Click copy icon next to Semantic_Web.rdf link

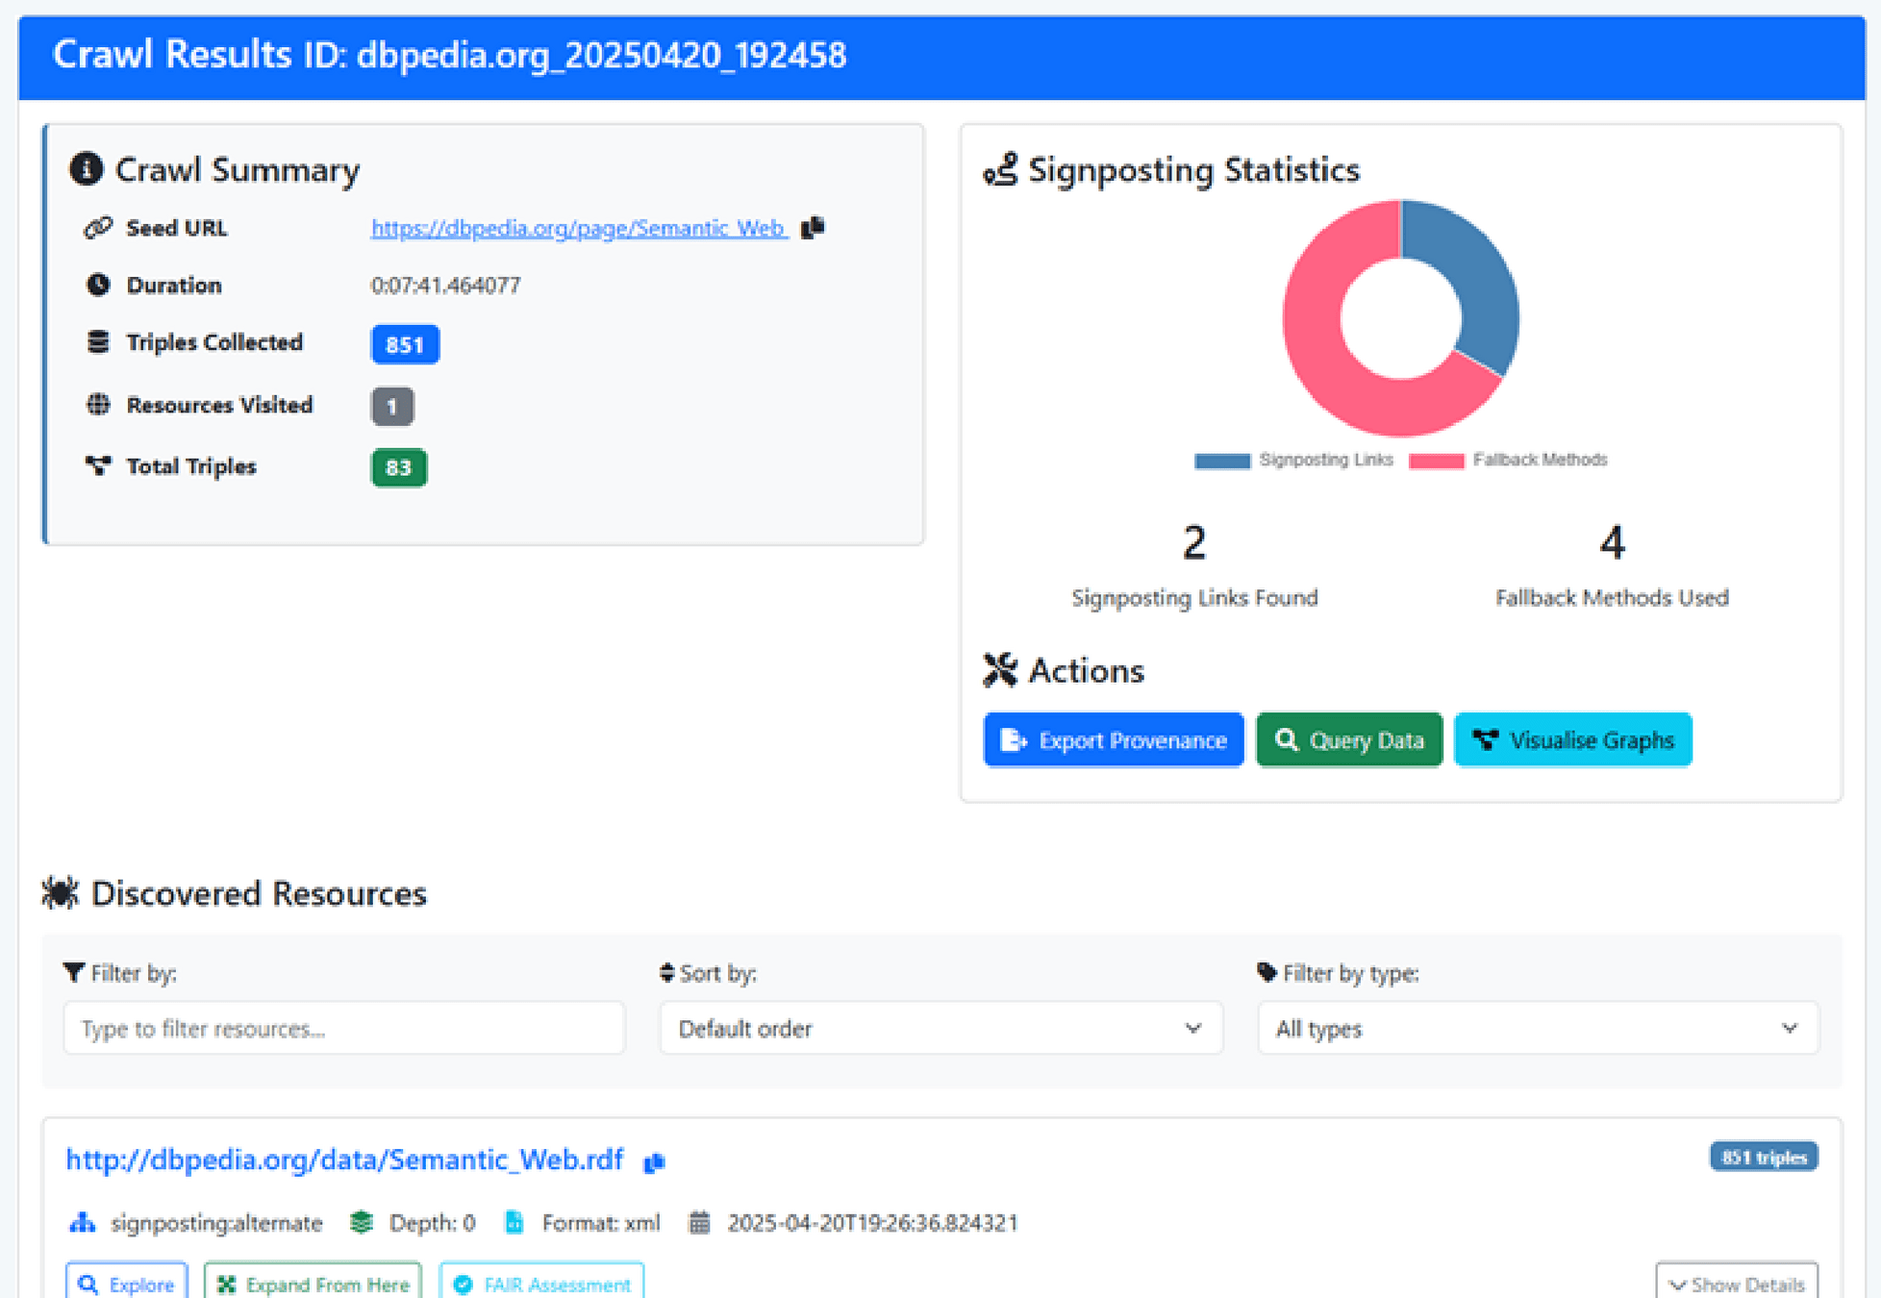654,1161
